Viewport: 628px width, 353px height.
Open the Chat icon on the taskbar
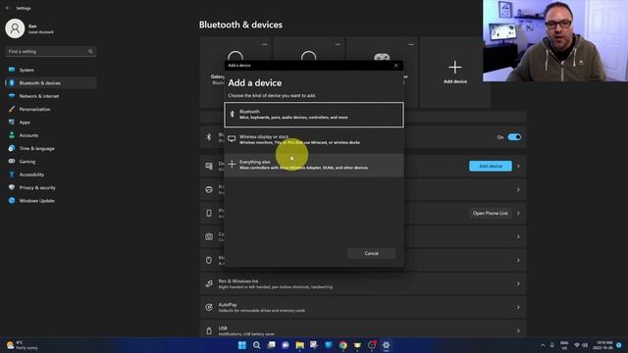coord(286,345)
